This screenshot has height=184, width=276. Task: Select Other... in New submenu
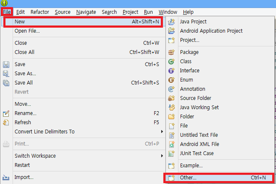tap(219, 178)
